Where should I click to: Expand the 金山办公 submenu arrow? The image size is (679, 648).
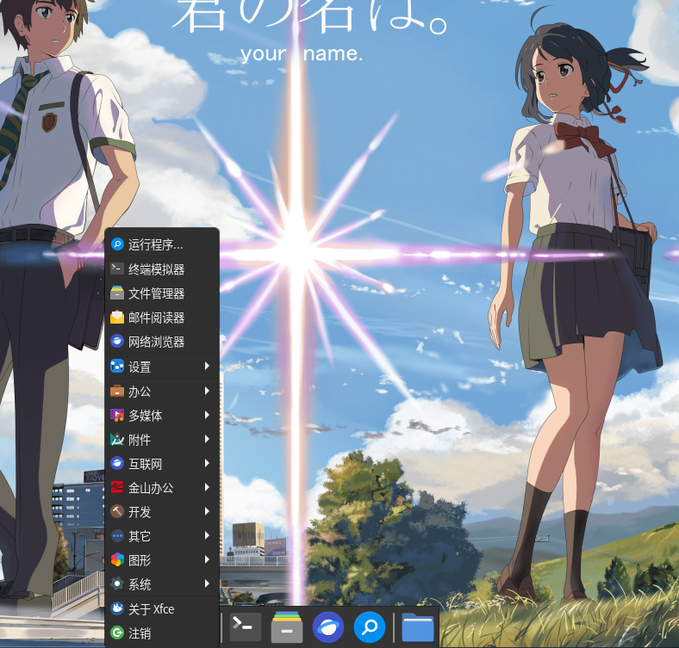pos(207,488)
